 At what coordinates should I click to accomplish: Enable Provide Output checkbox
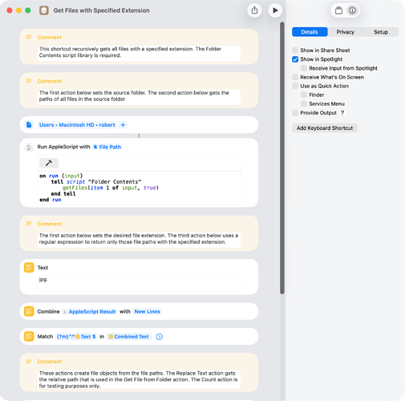pyautogui.click(x=295, y=112)
